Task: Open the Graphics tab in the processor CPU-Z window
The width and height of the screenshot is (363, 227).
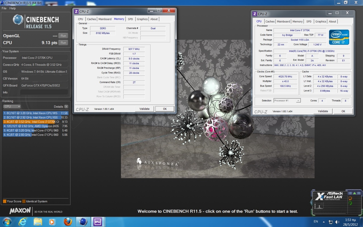Action: (321, 22)
